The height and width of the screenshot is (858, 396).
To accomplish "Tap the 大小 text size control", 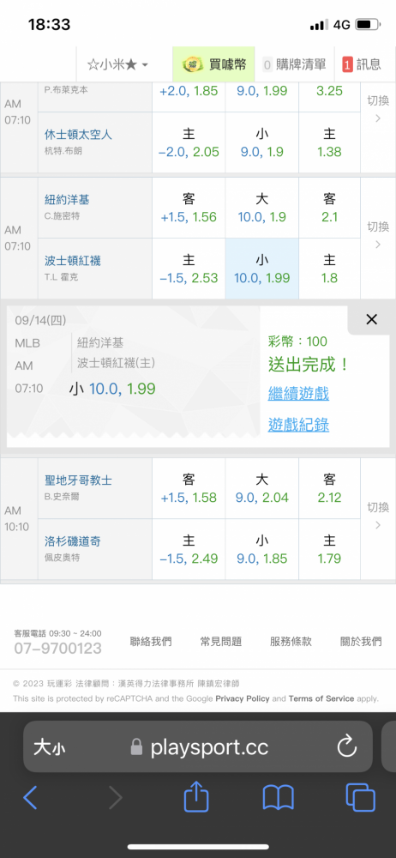I will click(49, 747).
